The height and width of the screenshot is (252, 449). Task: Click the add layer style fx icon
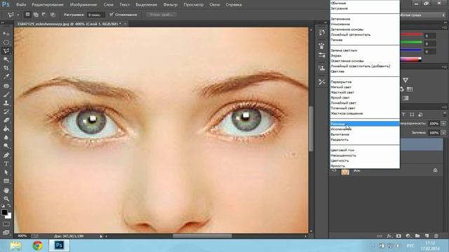point(389,236)
